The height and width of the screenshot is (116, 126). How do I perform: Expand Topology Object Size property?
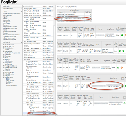[26, 98]
